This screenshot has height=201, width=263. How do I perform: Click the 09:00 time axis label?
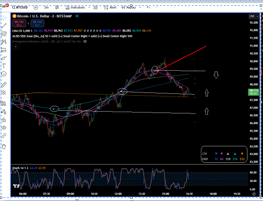coord(70,194)
